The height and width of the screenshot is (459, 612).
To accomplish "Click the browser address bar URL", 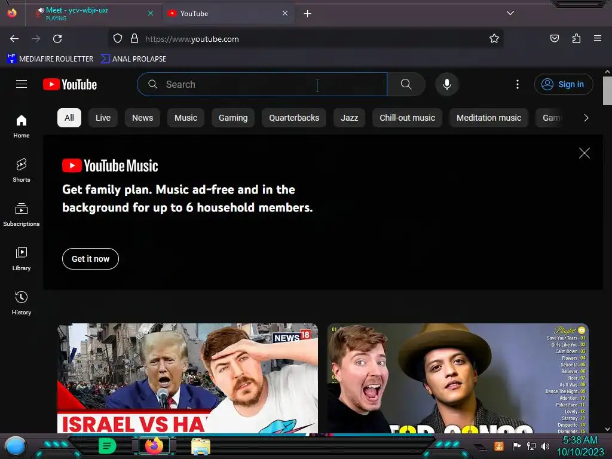I will pos(192,39).
